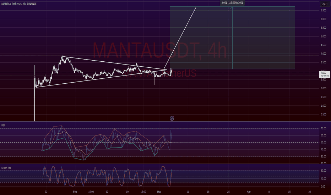Viewport: 331px width, 195px height.
Task: Click the 6.000 price axis label
Action: coord(323,19)
